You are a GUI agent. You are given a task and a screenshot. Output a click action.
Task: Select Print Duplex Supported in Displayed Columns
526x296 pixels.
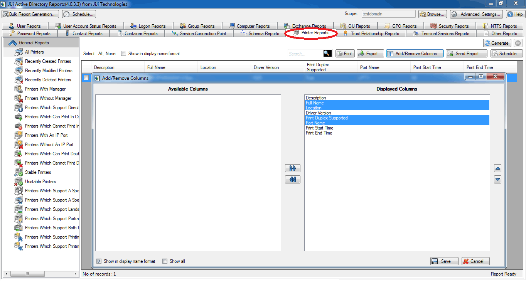point(397,118)
